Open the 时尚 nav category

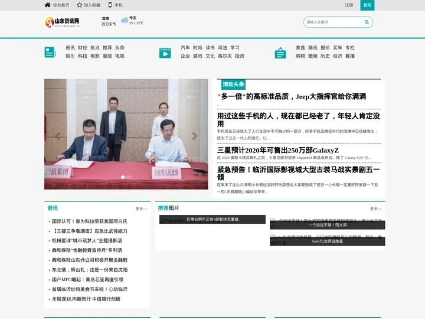click(198, 48)
